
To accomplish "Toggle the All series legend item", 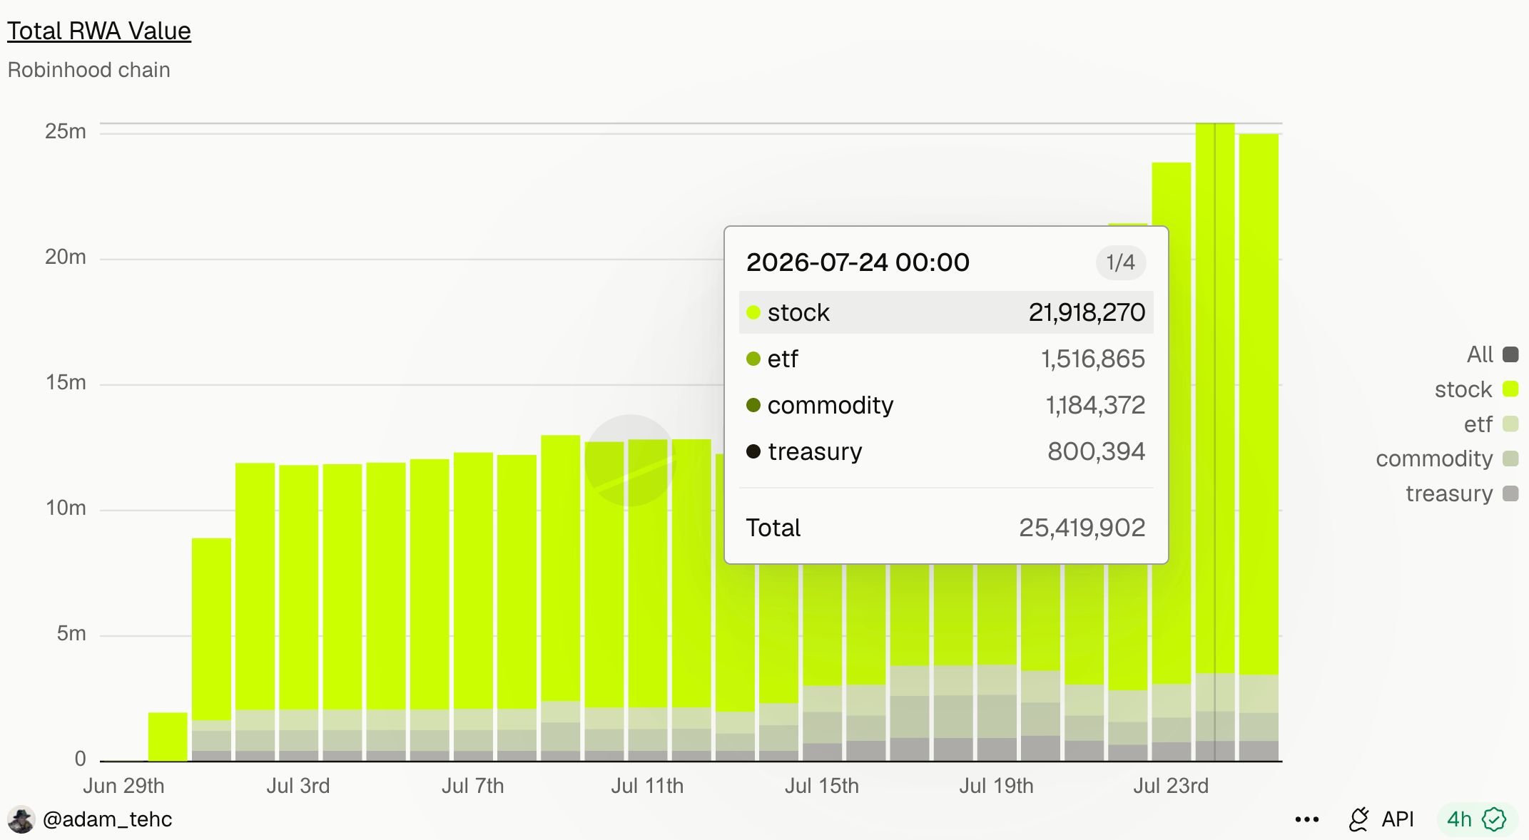I will coord(1492,354).
